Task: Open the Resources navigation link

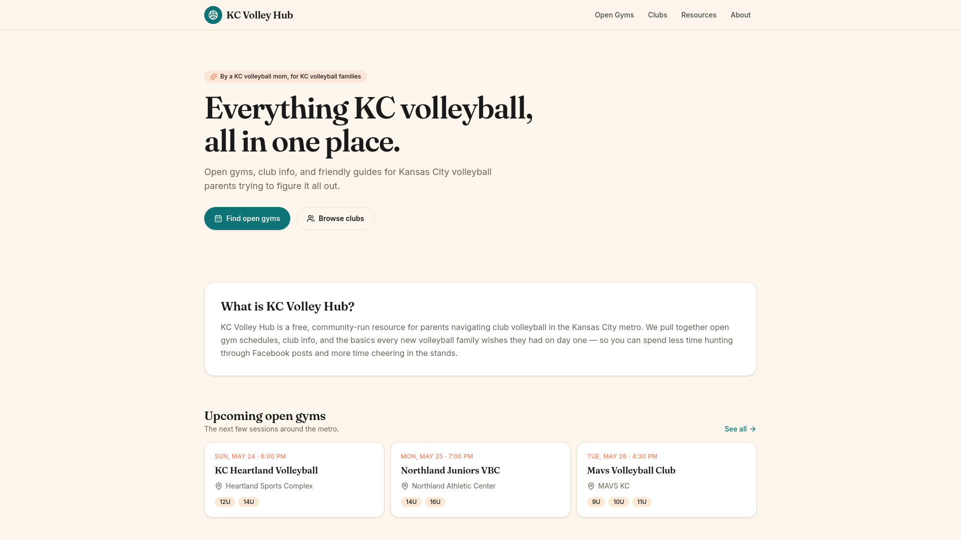Action: (x=699, y=15)
